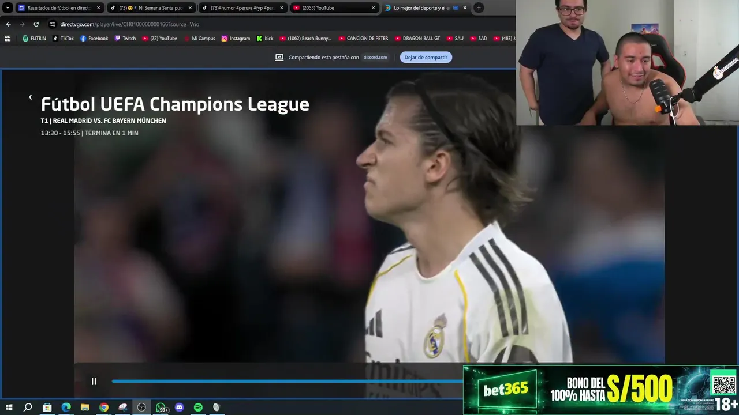Open DRAGON BALL GT bookmark
This screenshot has width=739, height=415.
point(417,39)
